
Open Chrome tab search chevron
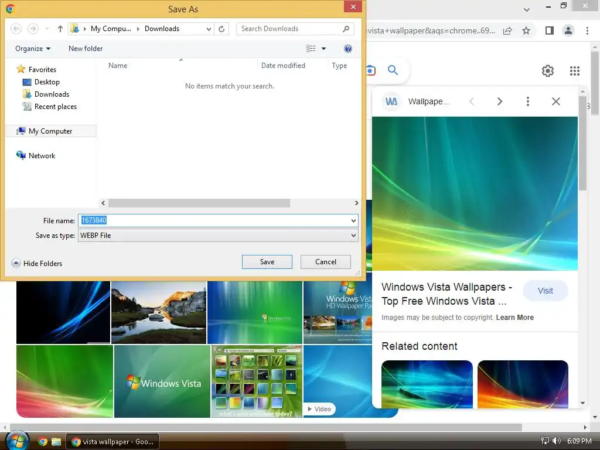coord(527,9)
